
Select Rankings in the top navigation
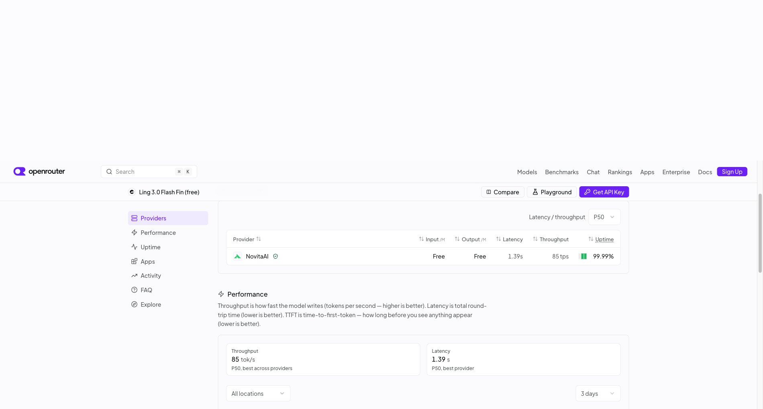[620, 172]
